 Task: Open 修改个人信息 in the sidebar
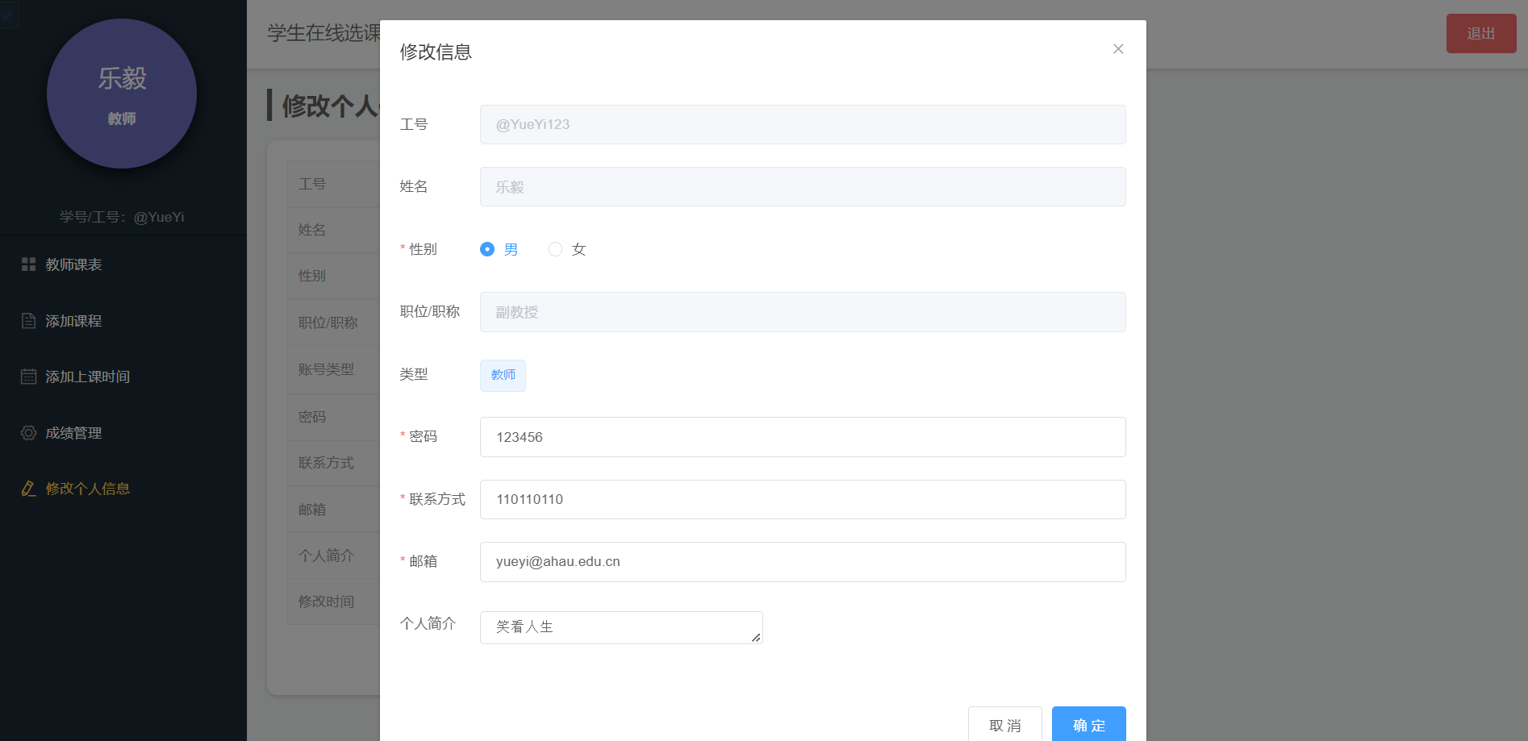[123, 489]
